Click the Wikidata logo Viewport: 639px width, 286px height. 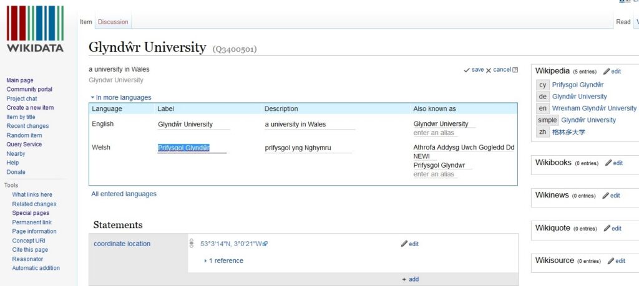[x=35, y=29]
